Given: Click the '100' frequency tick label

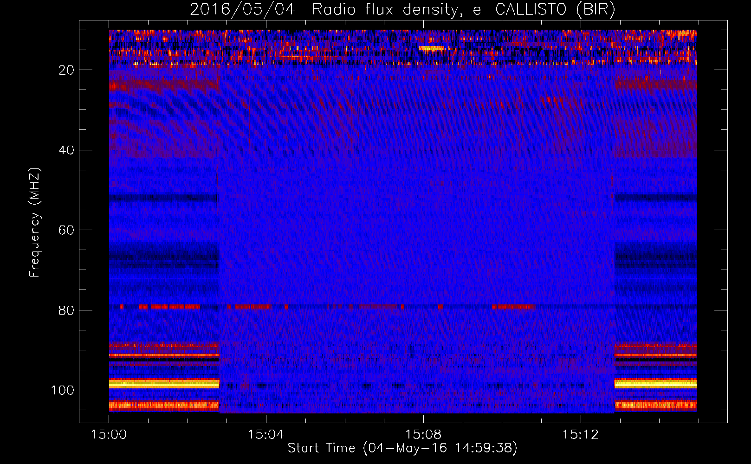Looking at the screenshot, I should (63, 391).
